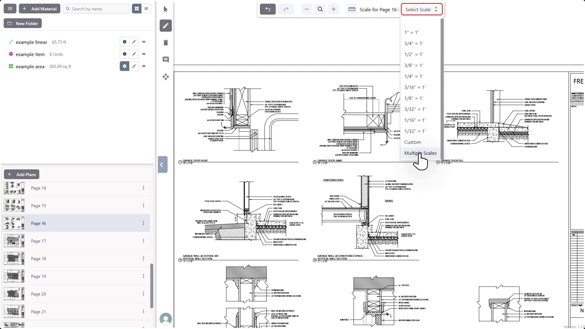Activate the example item draw target
This screenshot has width=585, height=329.
[125, 54]
